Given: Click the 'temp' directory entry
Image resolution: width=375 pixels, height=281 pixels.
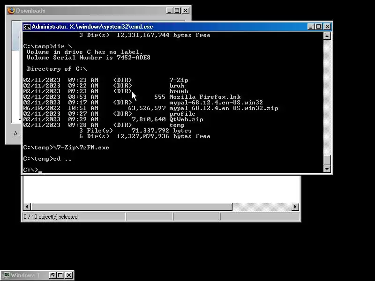Looking at the screenshot, I should (177, 125).
